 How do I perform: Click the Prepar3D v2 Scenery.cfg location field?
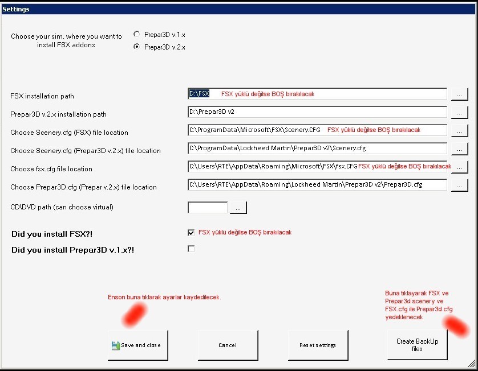pyautogui.click(x=317, y=149)
